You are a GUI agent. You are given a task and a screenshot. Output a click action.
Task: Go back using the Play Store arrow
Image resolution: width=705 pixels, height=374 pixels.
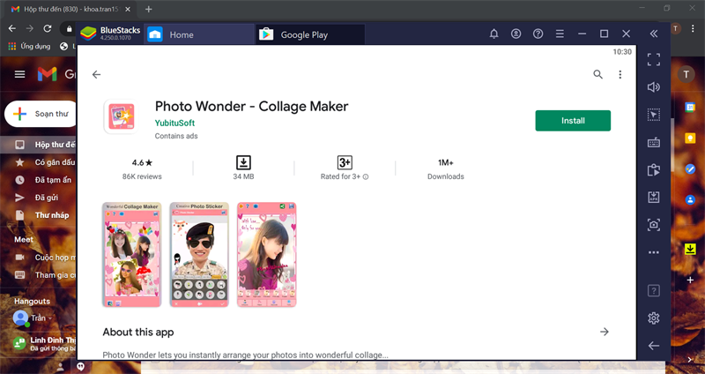tap(96, 75)
